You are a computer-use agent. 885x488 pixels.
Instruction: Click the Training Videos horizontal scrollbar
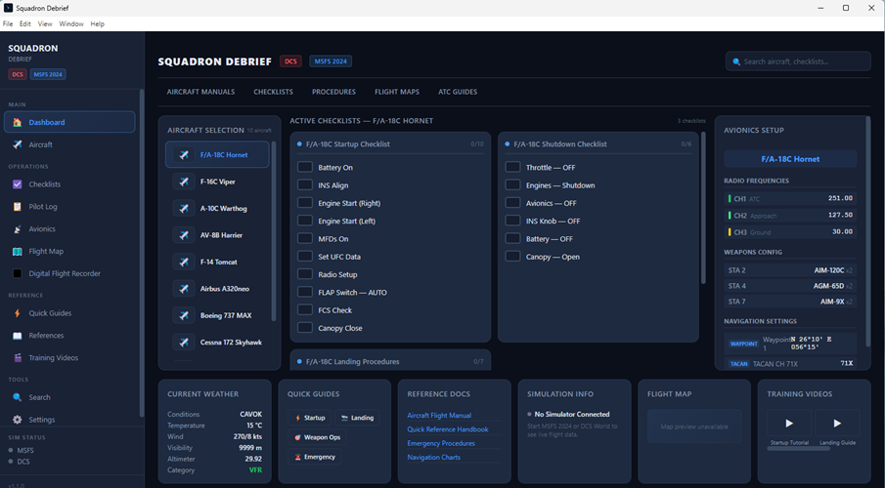tap(798, 449)
